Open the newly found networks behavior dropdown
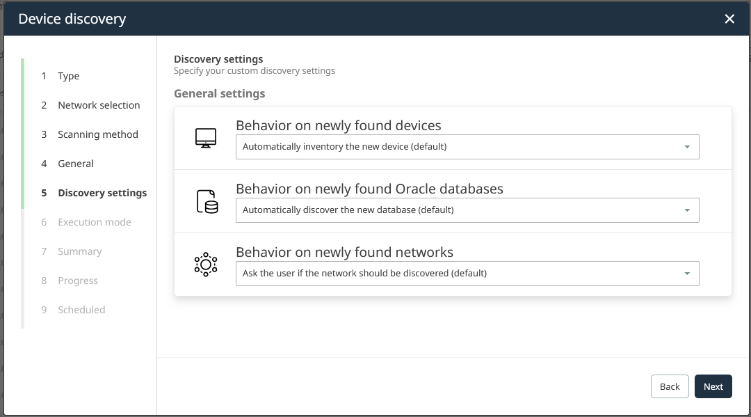751x417 pixels. tap(467, 274)
